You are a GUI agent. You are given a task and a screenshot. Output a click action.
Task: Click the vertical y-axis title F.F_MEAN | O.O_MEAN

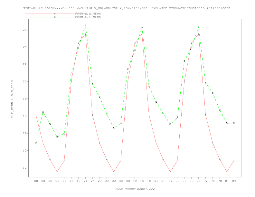12,99
